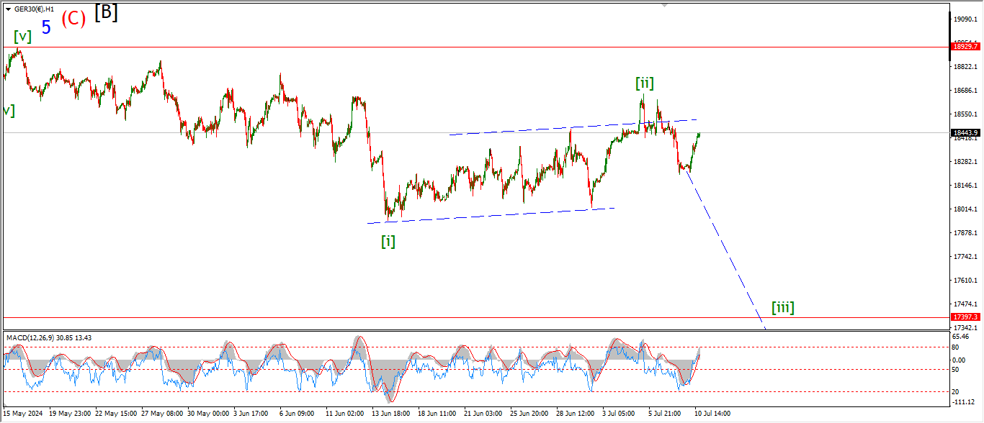Click the chart shift triangle marker at top

(x=665, y=4)
